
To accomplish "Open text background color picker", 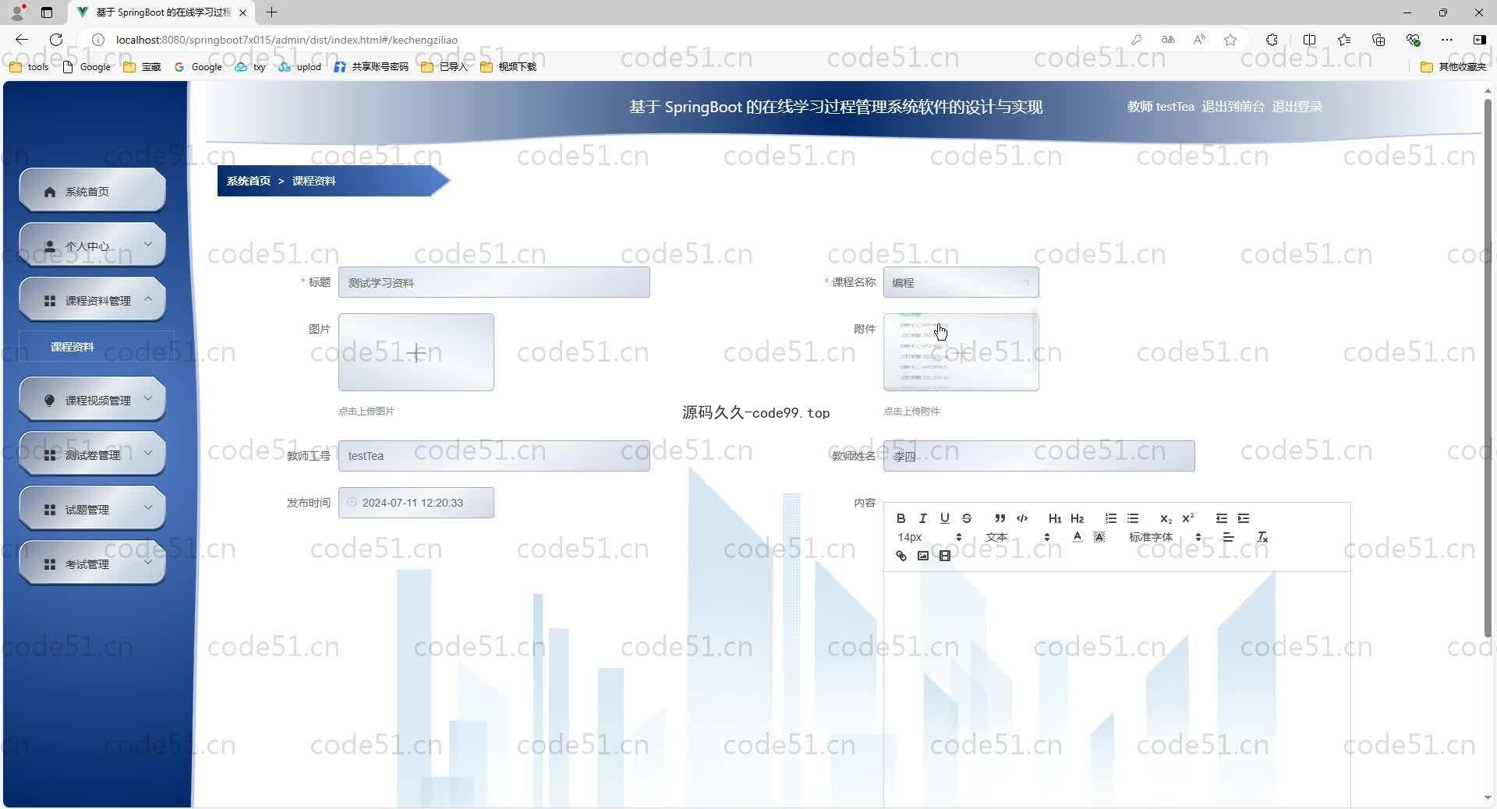I will [x=1099, y=537].
